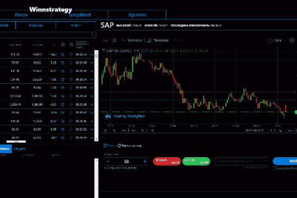The image size is (297, 198).
Task: Add the 70.63 row to favorites
Action: (x=71, y=63)
